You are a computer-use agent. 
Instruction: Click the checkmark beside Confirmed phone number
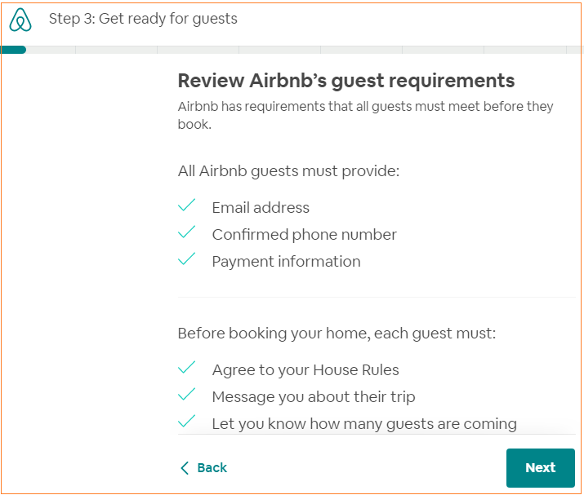[187, 232]
